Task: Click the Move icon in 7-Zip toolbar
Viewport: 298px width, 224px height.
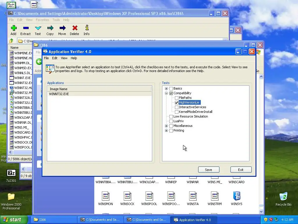Action: (62, 28)
